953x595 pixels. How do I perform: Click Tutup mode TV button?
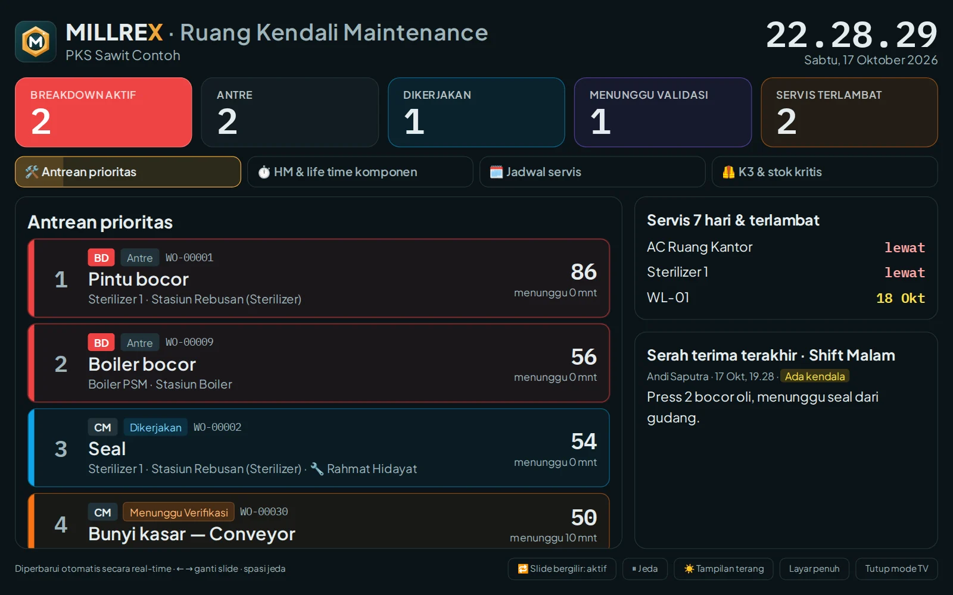(896, 569)
